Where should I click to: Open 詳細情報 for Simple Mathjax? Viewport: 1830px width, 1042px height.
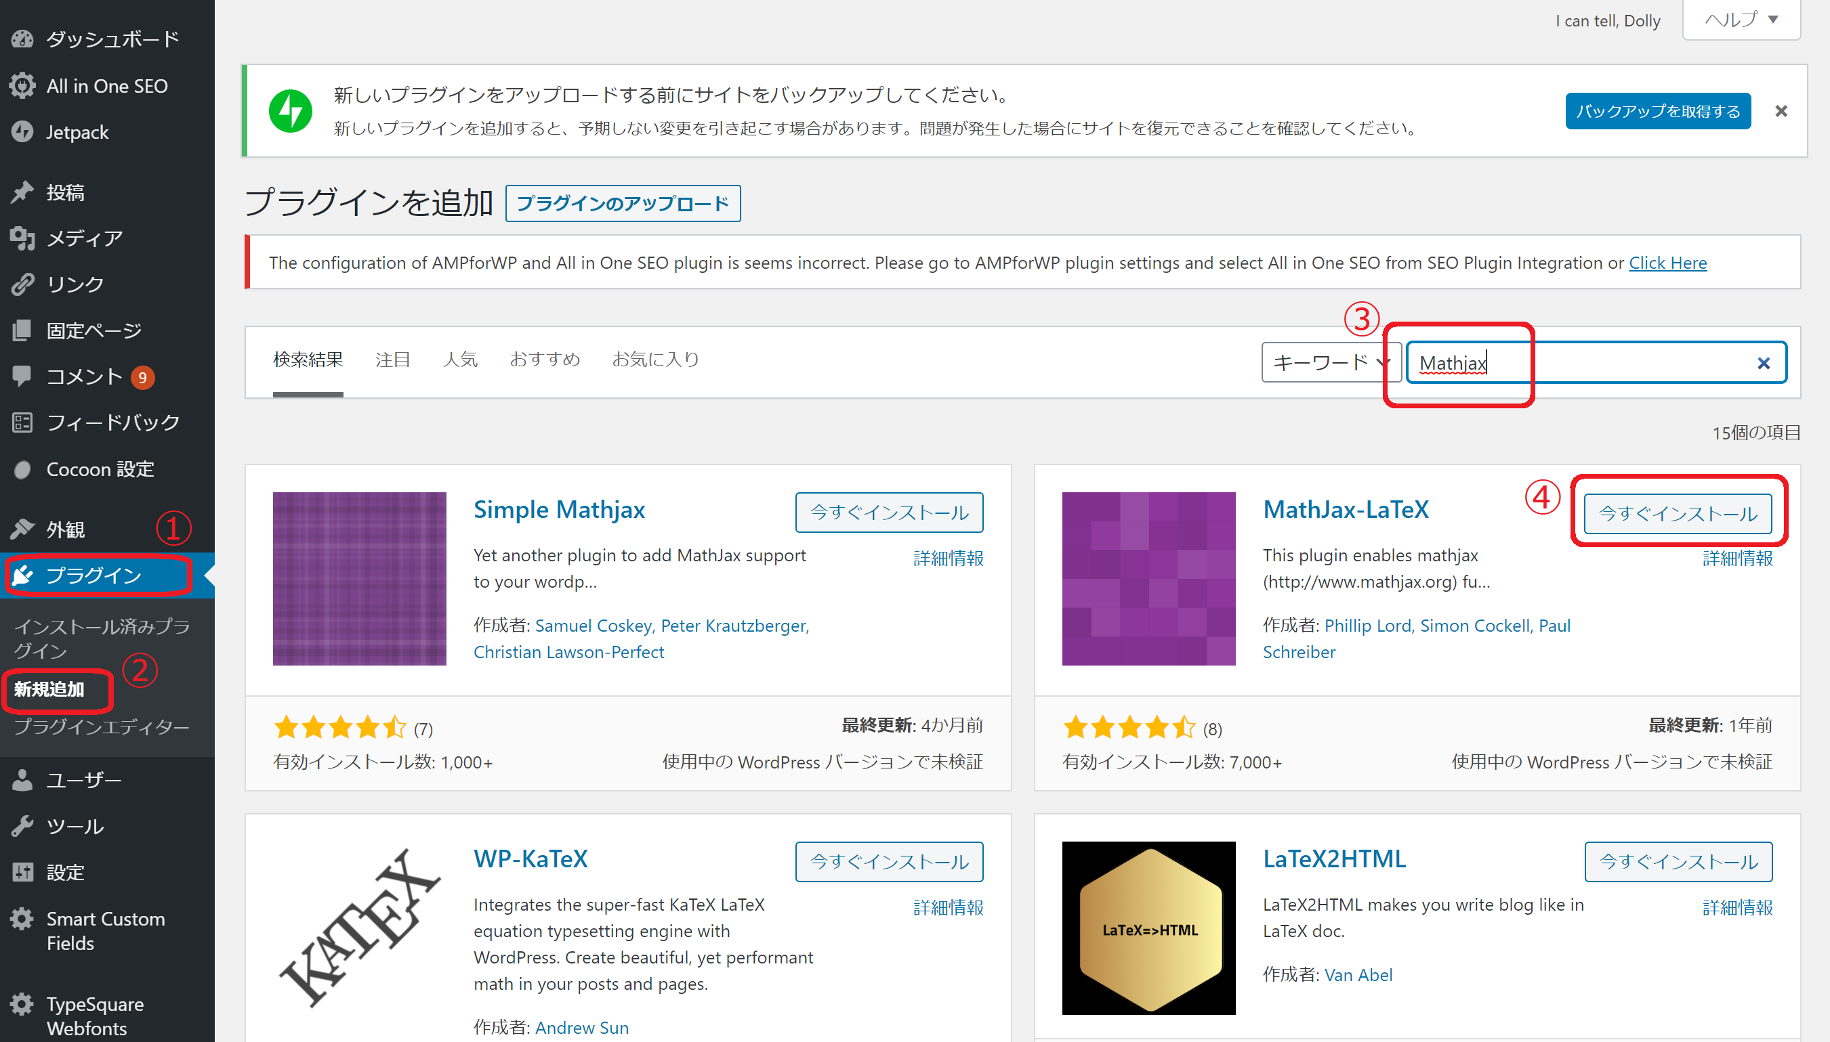tap(948, 557)
